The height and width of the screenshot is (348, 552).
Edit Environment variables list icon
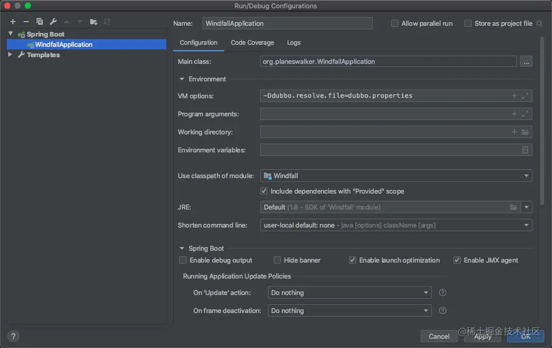[525, 150]
